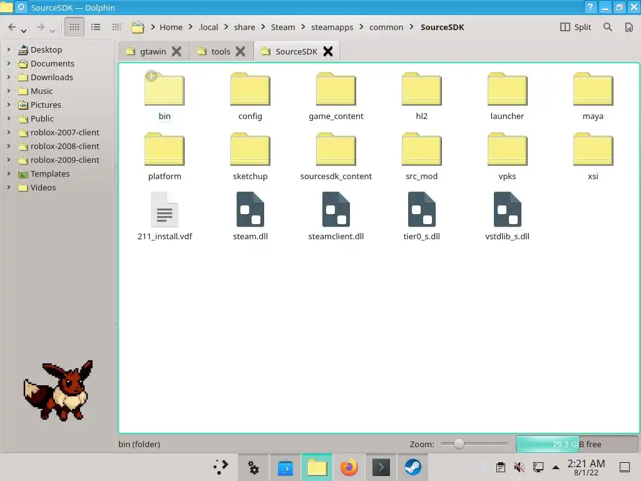Open forward history dropdown arrow
Screen dimensions: 641x481
point(53,31)
